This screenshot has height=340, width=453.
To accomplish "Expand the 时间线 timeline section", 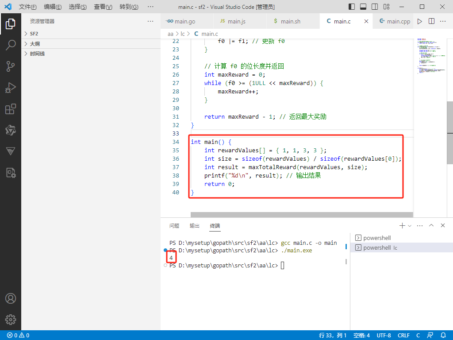I will coord(91,54).
